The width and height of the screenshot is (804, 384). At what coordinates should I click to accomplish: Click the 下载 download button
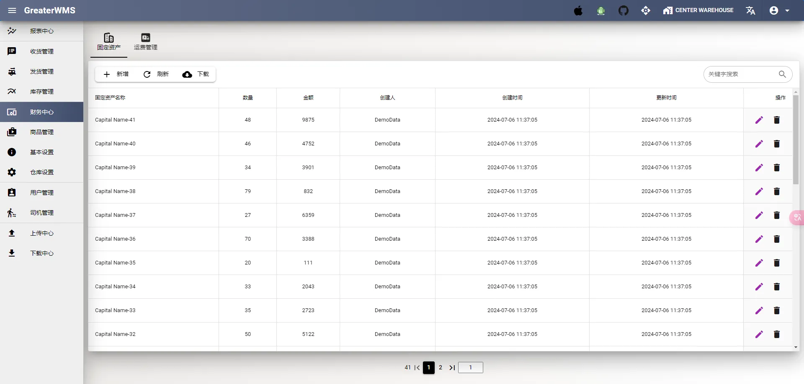(196, 74)
